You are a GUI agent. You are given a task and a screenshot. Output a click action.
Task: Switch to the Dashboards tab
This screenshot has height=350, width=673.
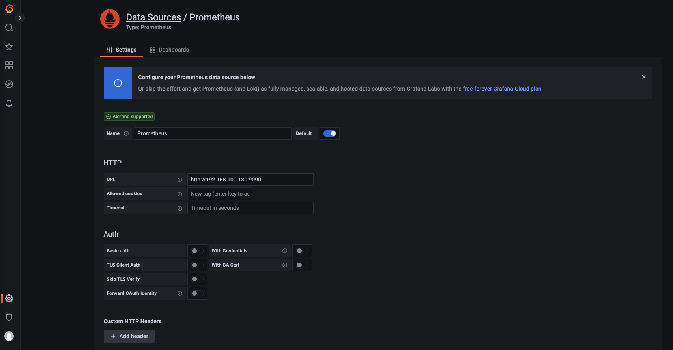pos(169,50)
